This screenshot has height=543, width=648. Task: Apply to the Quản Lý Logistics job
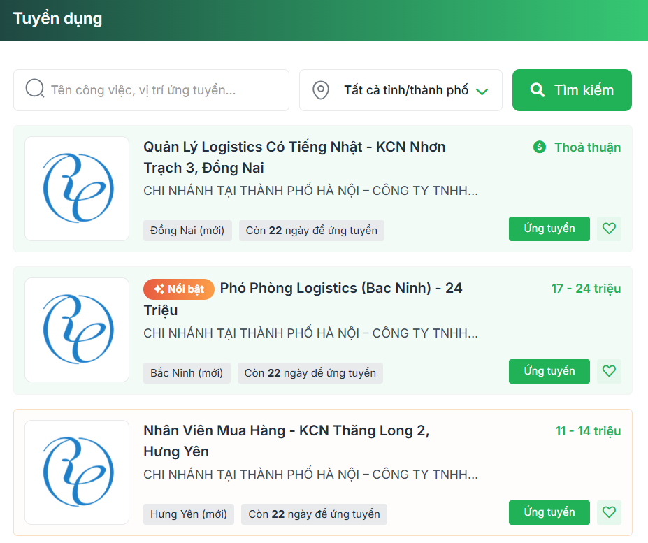[x=549, y=229]
